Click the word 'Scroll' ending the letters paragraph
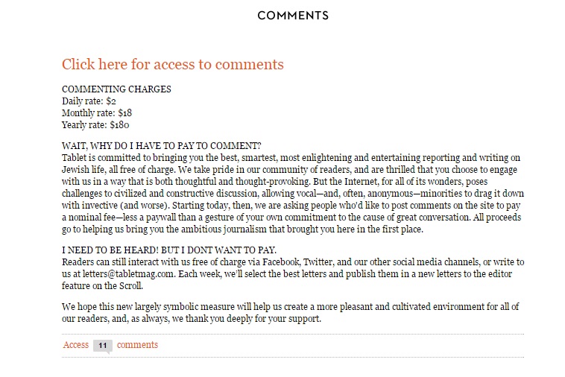565x377 pixels. (130, 285)
